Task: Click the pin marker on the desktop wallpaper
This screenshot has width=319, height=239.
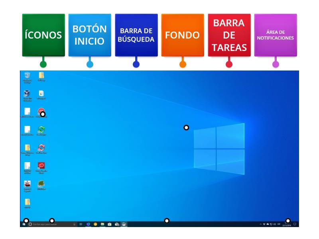Action: [185, 127]
